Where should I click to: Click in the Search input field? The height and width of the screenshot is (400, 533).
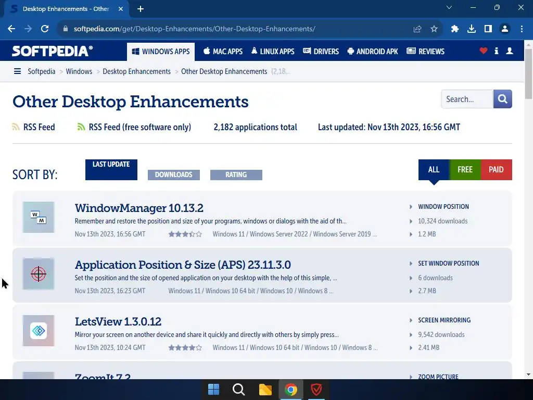467,99
